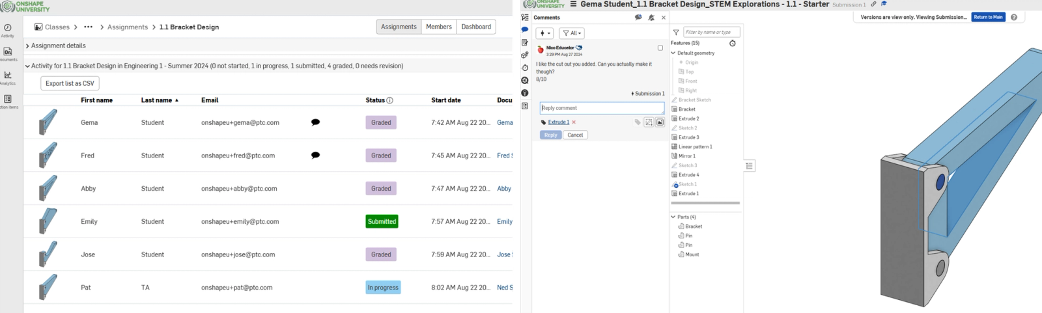Screen dimensions: 1042x313
Task: Open comment bubble in Fred's row
Action: point(315,156)
